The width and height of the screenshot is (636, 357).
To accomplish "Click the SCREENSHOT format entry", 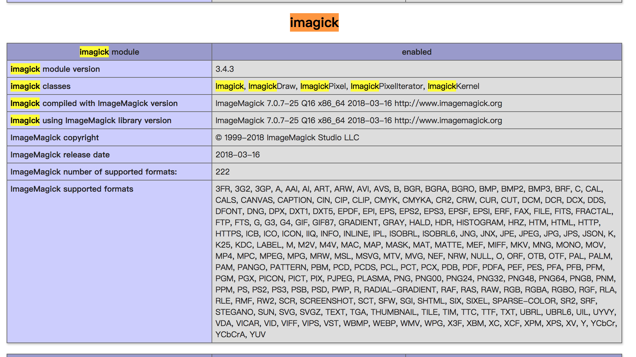I will pyautogui.click(x=326, y=301).
